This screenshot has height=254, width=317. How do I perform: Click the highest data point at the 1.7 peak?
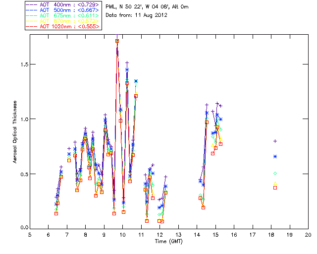(x=117, y=41)
